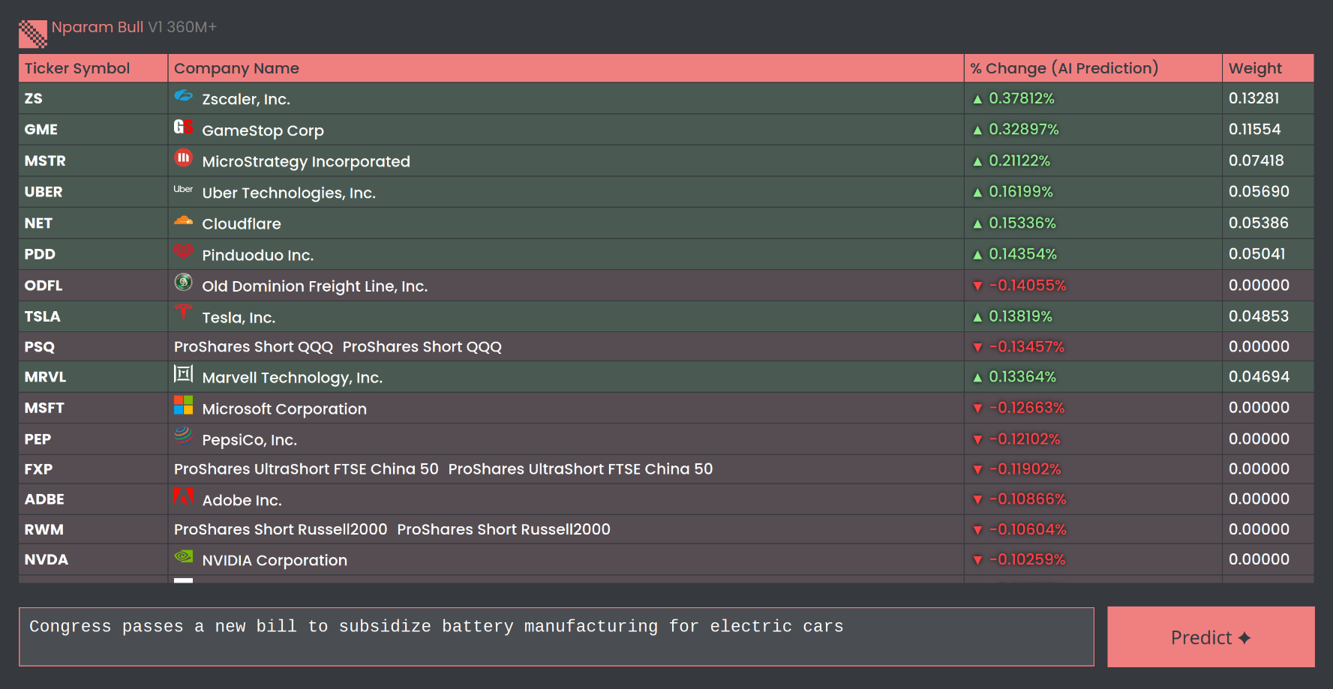Screen dimensions: 1333x689
Task: Click weight value 0.07418
Action: click(1256, 160)
